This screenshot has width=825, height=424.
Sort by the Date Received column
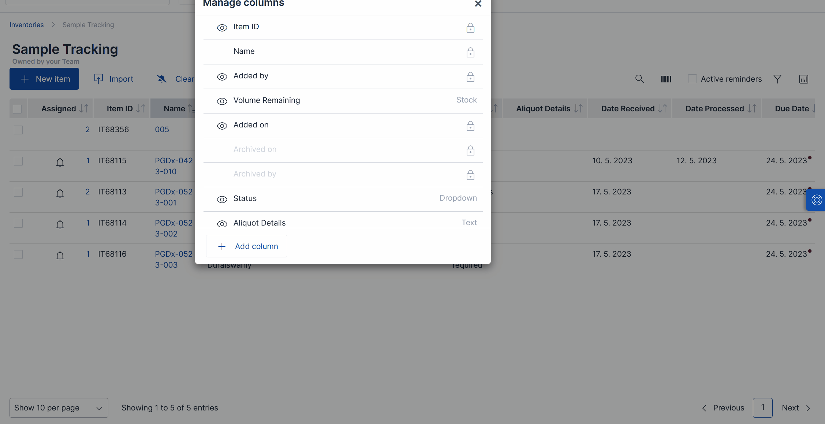click(662, 109)
